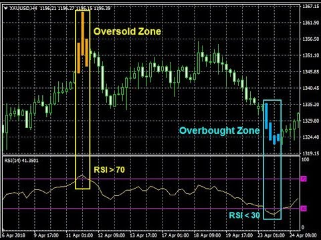Select the closing value 1195.39 in the chart header
The width and height of the screenshot is (321, 240).
pos(102,9)
